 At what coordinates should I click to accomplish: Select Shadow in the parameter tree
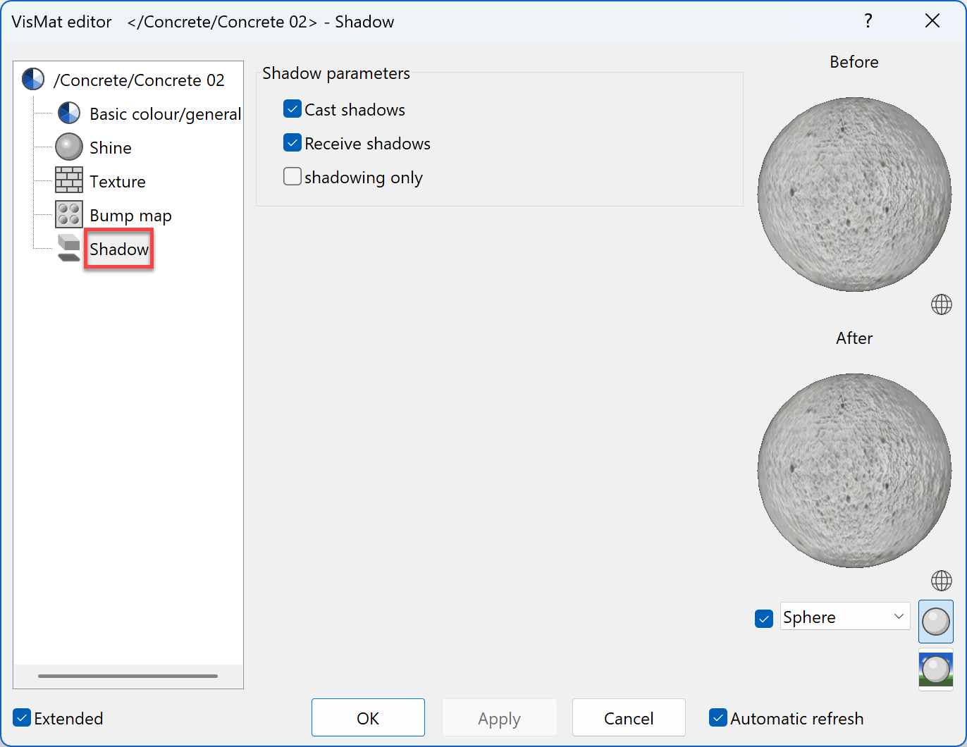pos(118,249)
